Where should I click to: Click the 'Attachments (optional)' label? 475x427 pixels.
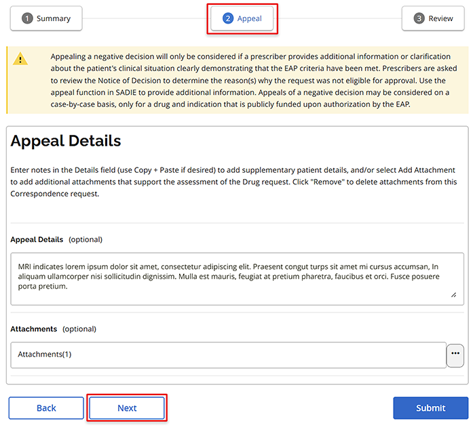click(x=54, y=329)
